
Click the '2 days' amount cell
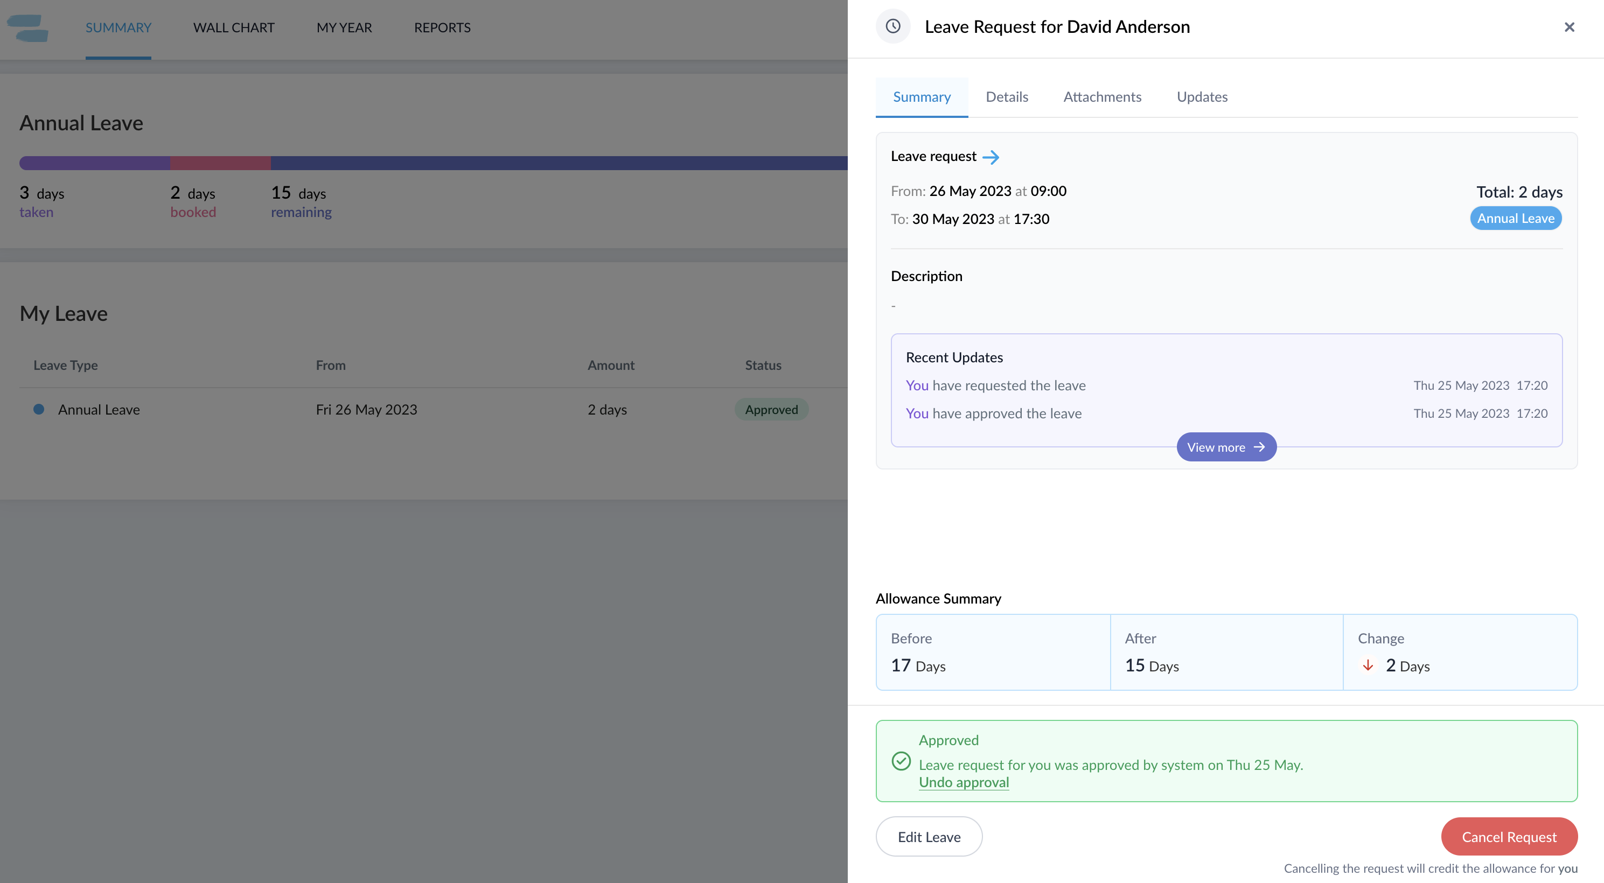(x=607, y=409)
